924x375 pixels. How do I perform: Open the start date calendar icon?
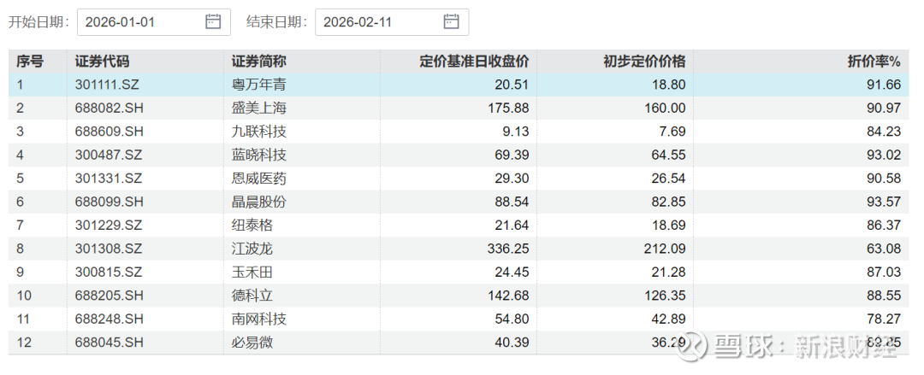click(x=213, y=22)
